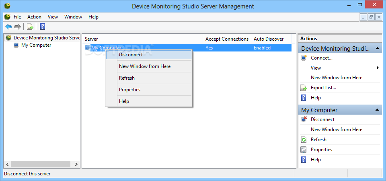Choose Disconnect from the context menu

point(149,55)
